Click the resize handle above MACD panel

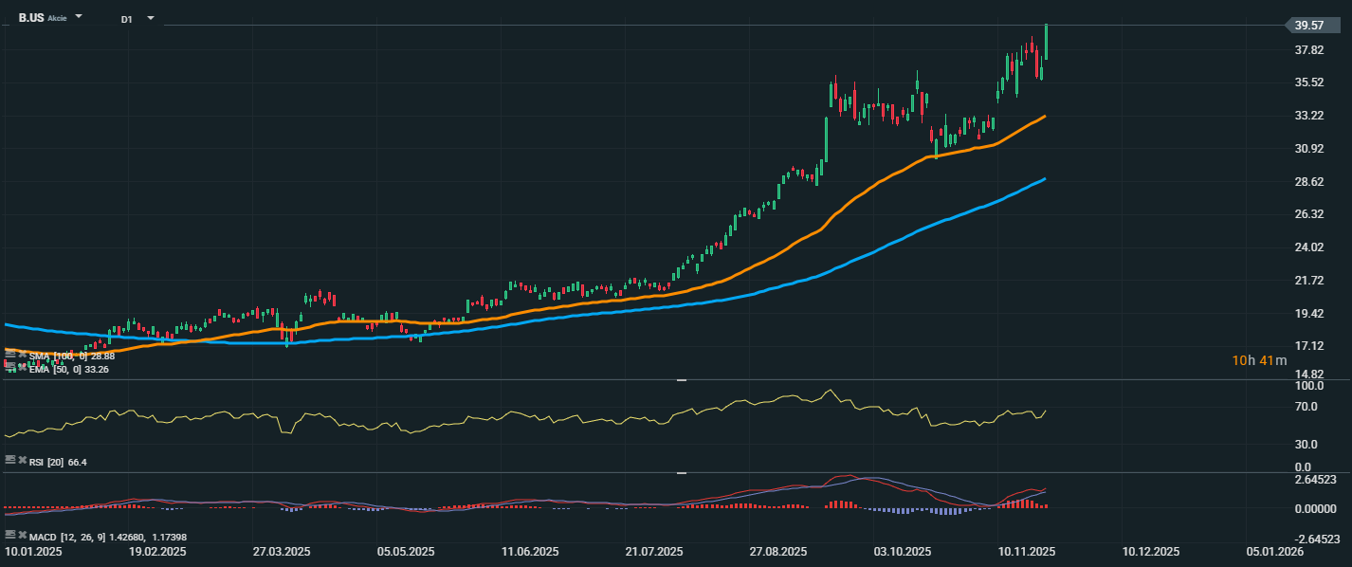[x=681, y=472]
